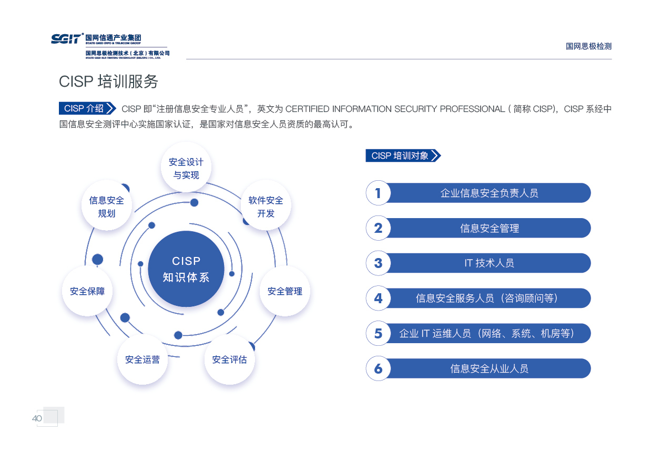Select the 安全评估 circle
Screen dimensions: 671x453
[x=230, y=360]
